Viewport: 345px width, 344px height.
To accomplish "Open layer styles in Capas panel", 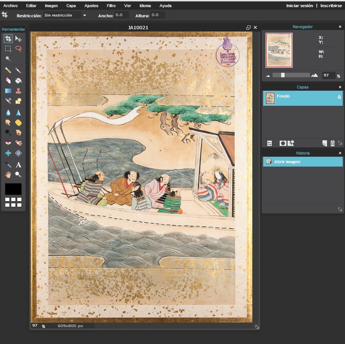I will 291,143.
